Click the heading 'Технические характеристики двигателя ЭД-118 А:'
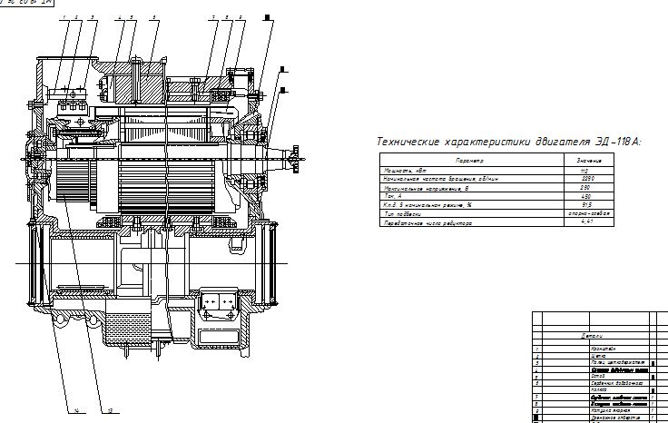Image resolution: width=668 pixels, height=423 pixels. [x=508, y=142]
